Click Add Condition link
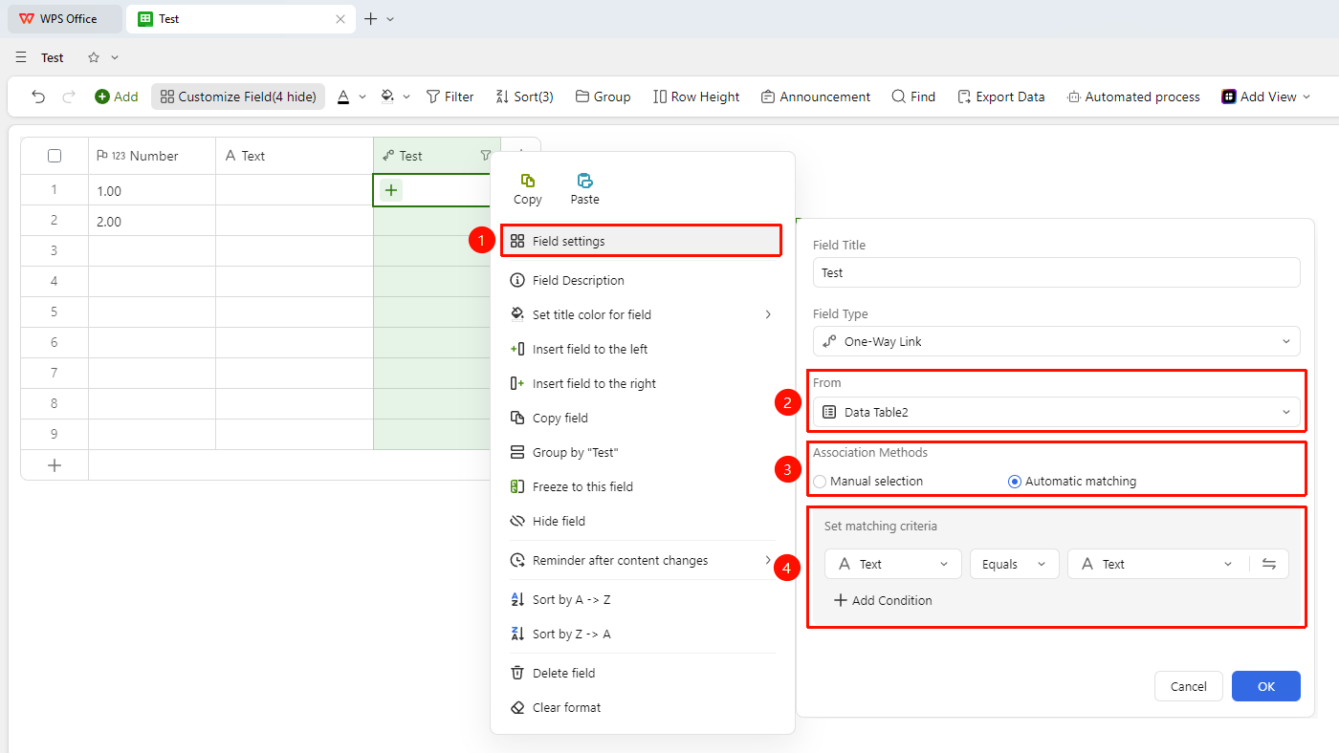The height and width of the screenshot is (753, 1339). click(x=883, y=600)
